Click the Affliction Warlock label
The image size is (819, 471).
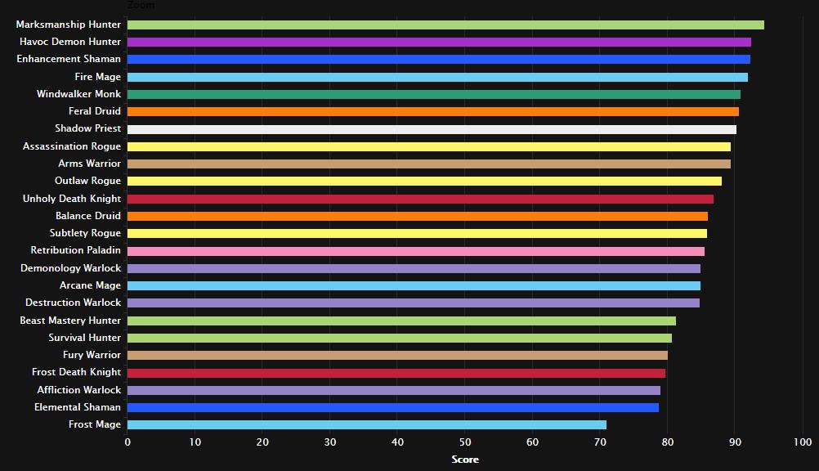click(x=78, y=390)
